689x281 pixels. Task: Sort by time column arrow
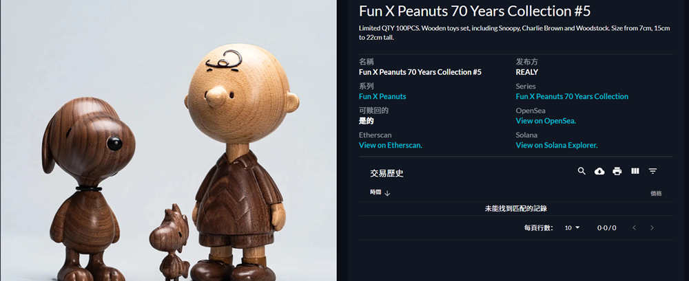tap(387, 193)
